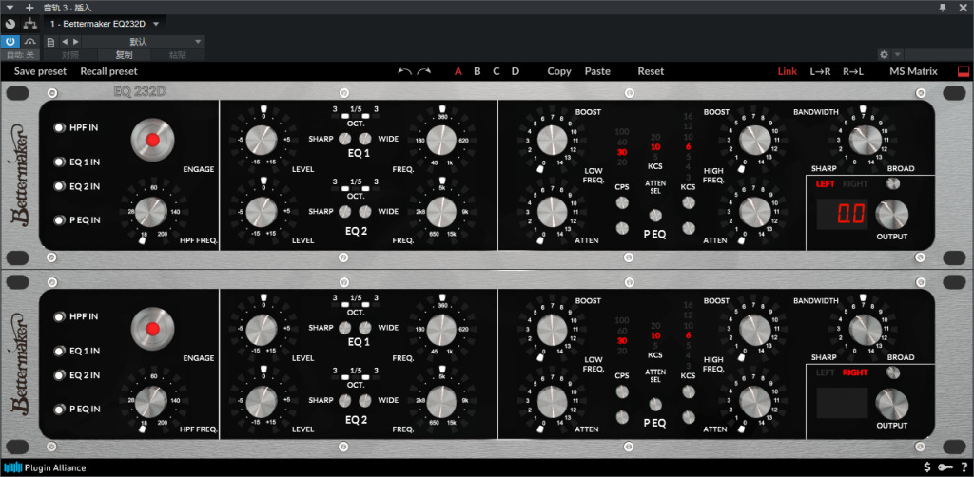974x477 pixels.
Task: Click the low-frequency BOOST knob on top unit
Action: coord(553,140)
